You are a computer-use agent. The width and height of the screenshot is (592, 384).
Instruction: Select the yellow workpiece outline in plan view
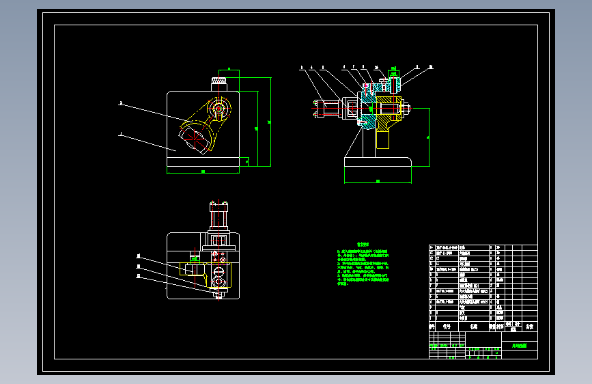206,275
